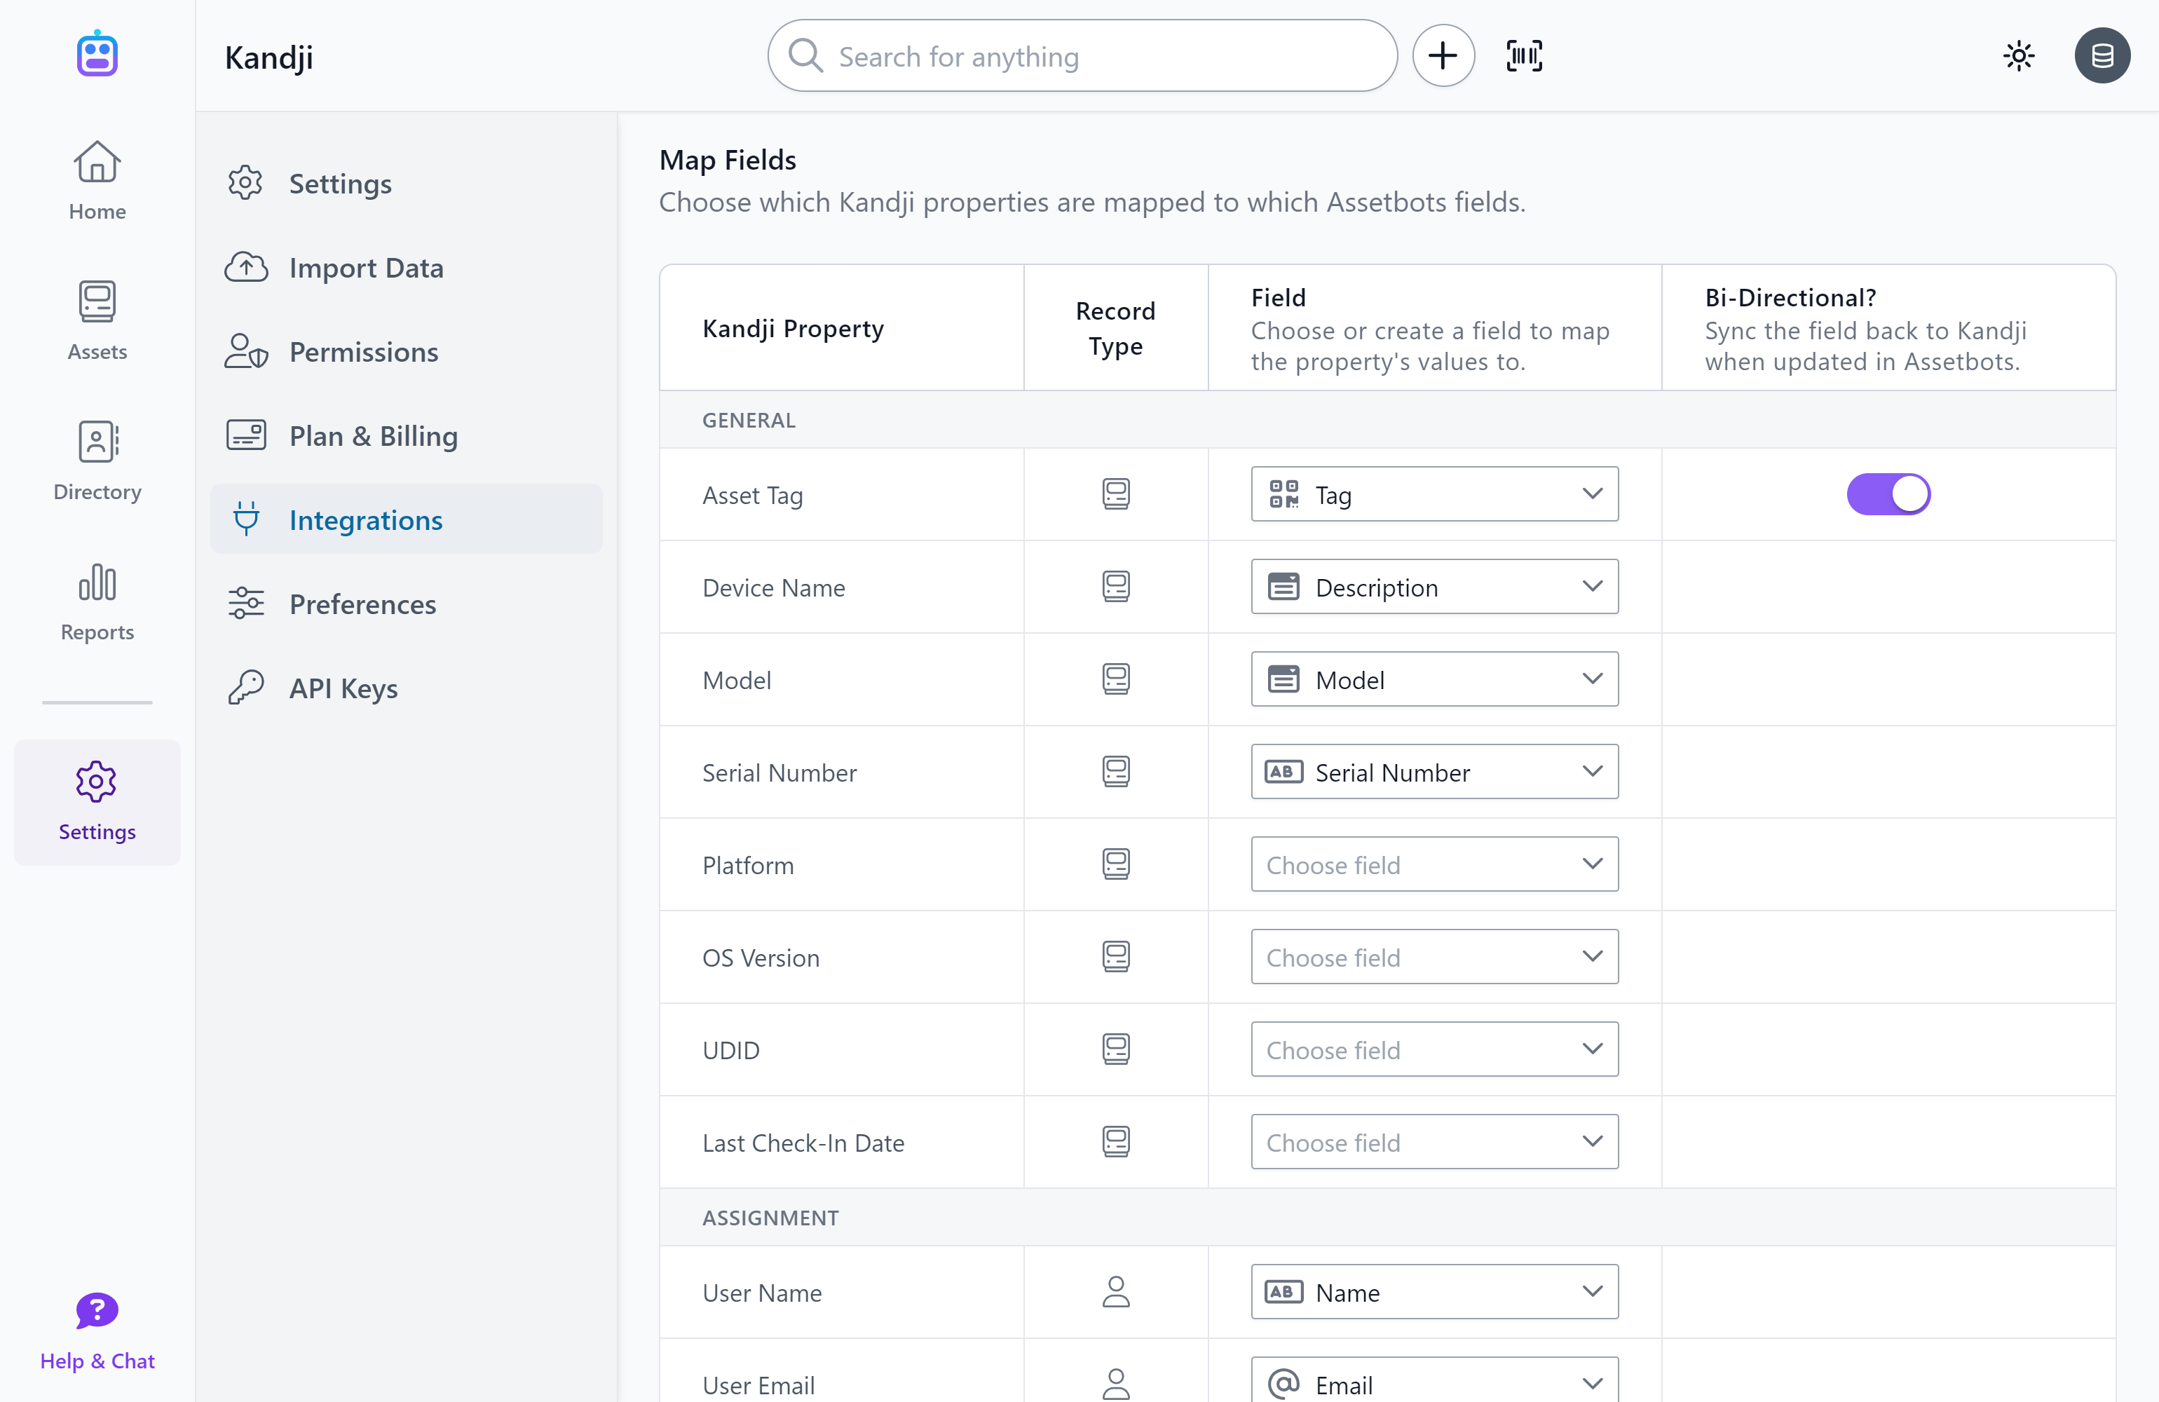Image resolution: width=2159 pixels, height=1402 pixels.
Task: Click the OS Version row asset icon
Action: pos(1116,958)
